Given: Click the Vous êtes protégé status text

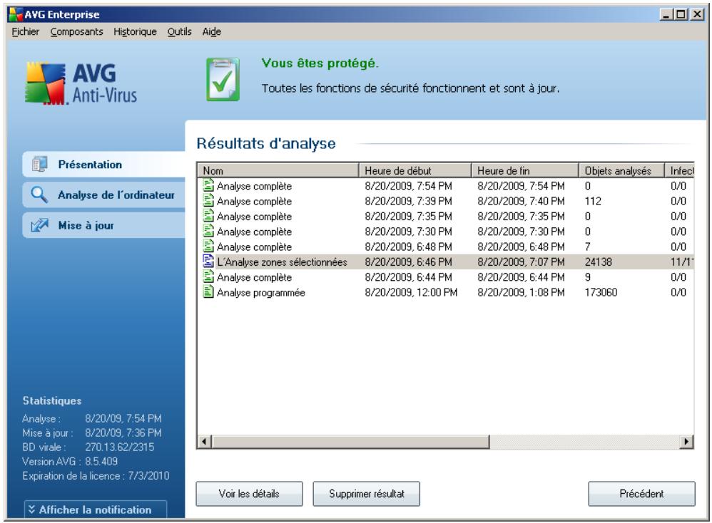Looking at the screenshot, I should click(320, 63).
